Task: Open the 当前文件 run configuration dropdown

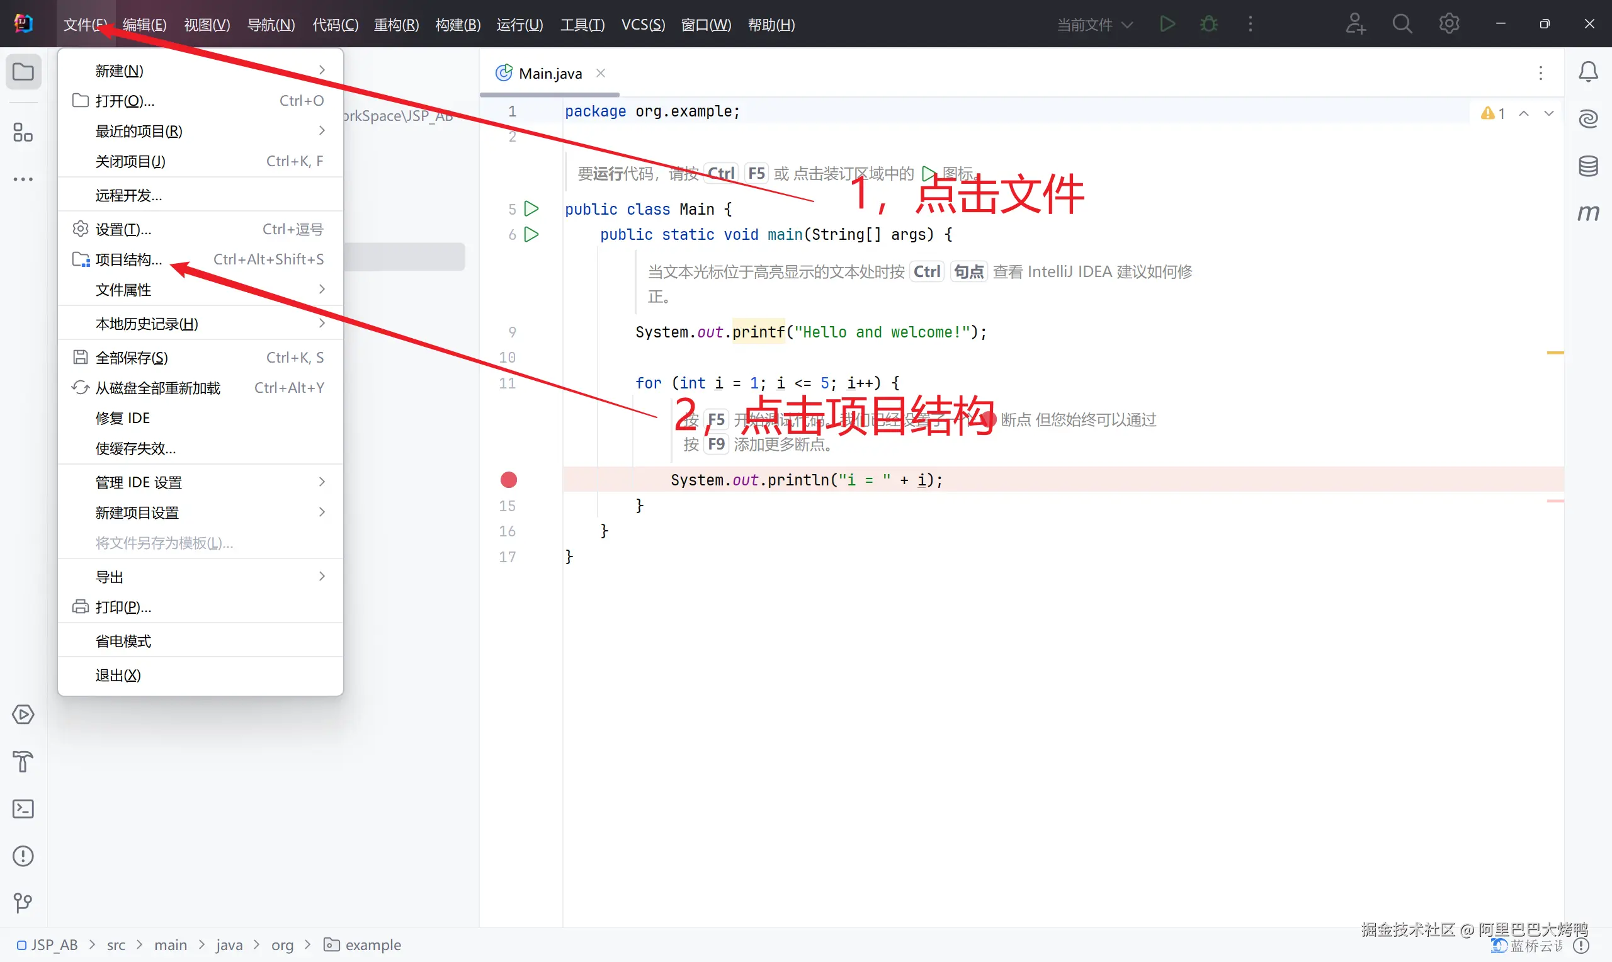Action: 1095,25
